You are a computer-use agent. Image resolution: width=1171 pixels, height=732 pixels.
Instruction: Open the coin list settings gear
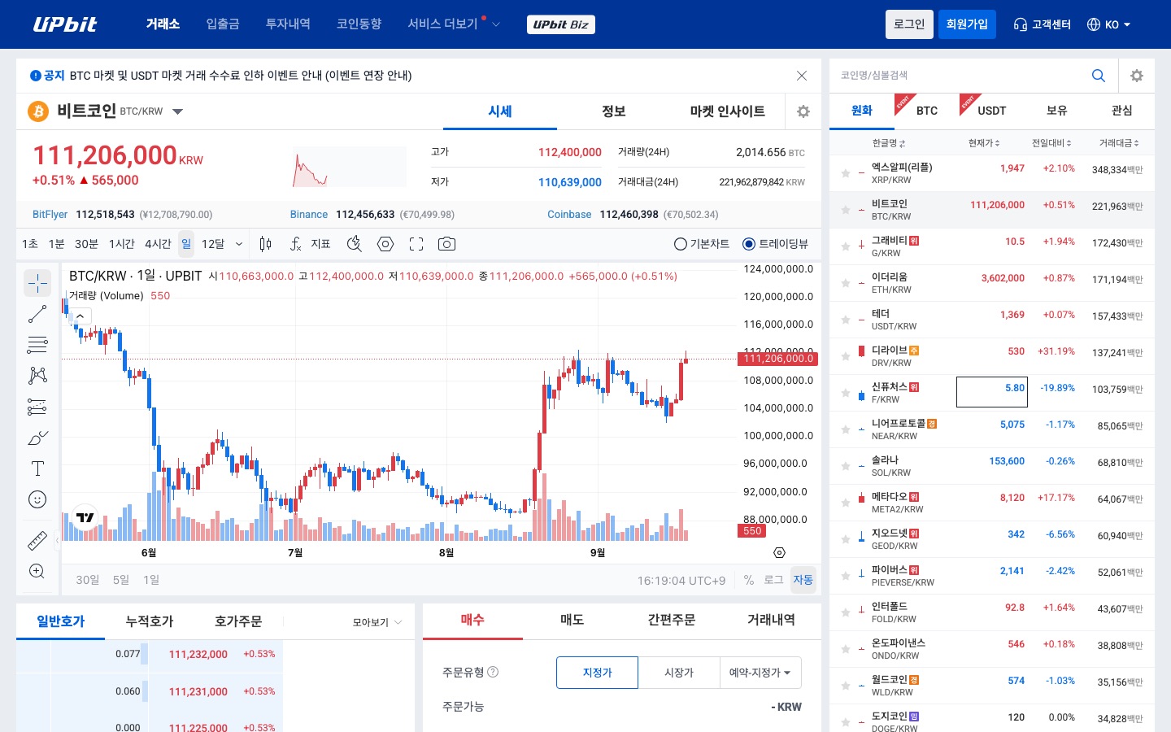1137,76
